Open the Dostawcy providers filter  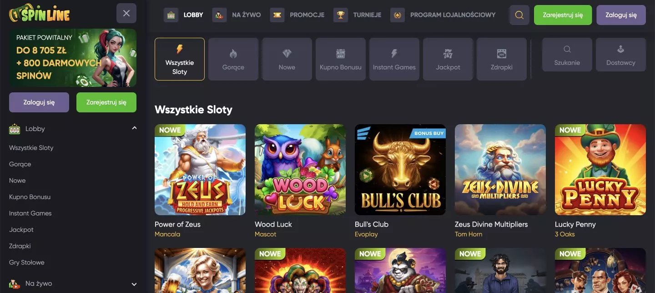coord(621,55)
